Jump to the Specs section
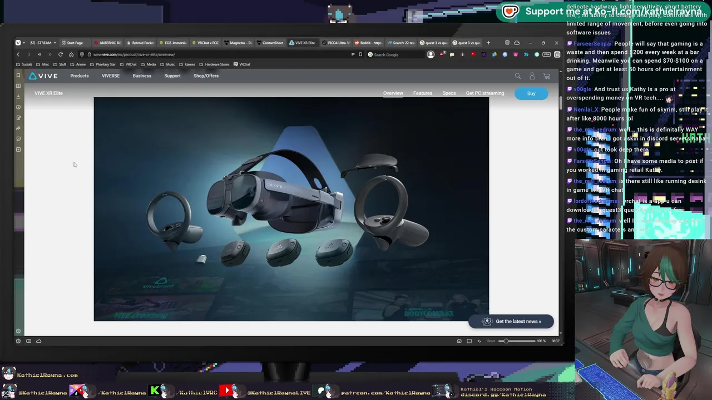Viewport: 712px width, 400px height. (x=449, y=93)
